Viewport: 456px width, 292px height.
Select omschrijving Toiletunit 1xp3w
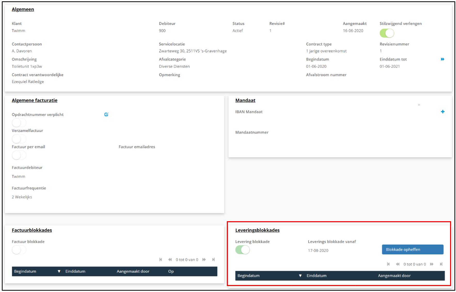[x=27, y=66]
